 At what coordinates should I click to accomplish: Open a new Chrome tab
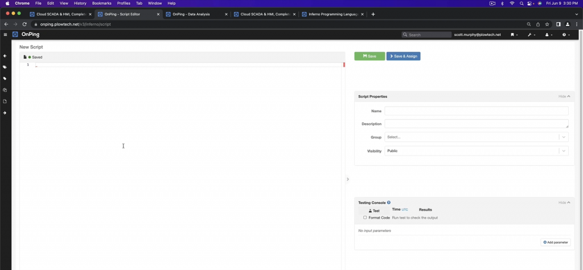pos(373,14)
